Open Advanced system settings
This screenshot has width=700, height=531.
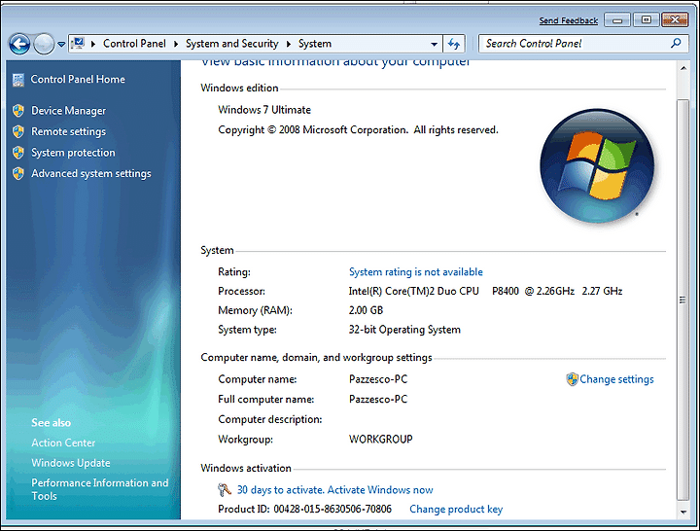click(91, 173)
